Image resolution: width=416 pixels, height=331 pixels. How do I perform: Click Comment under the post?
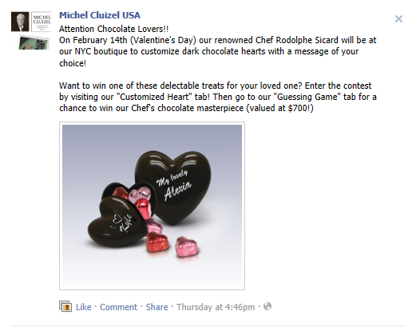[118, 307]
